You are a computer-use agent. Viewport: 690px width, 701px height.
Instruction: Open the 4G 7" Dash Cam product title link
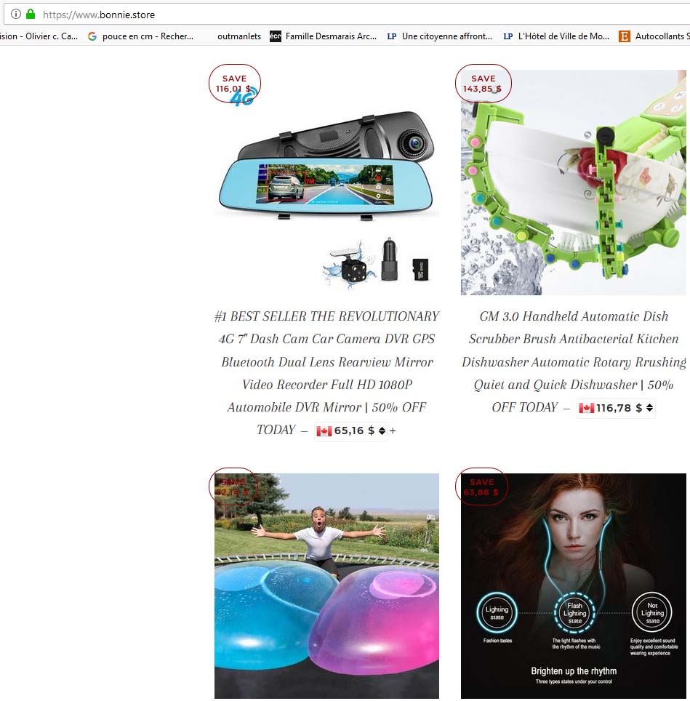click(326, 373)
